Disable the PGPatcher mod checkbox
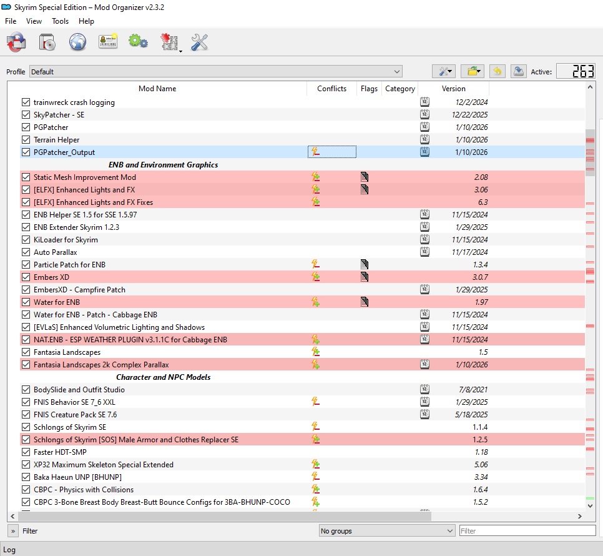Image resolution: width=603 pixels, height=556 pixels. pos(26,127)
